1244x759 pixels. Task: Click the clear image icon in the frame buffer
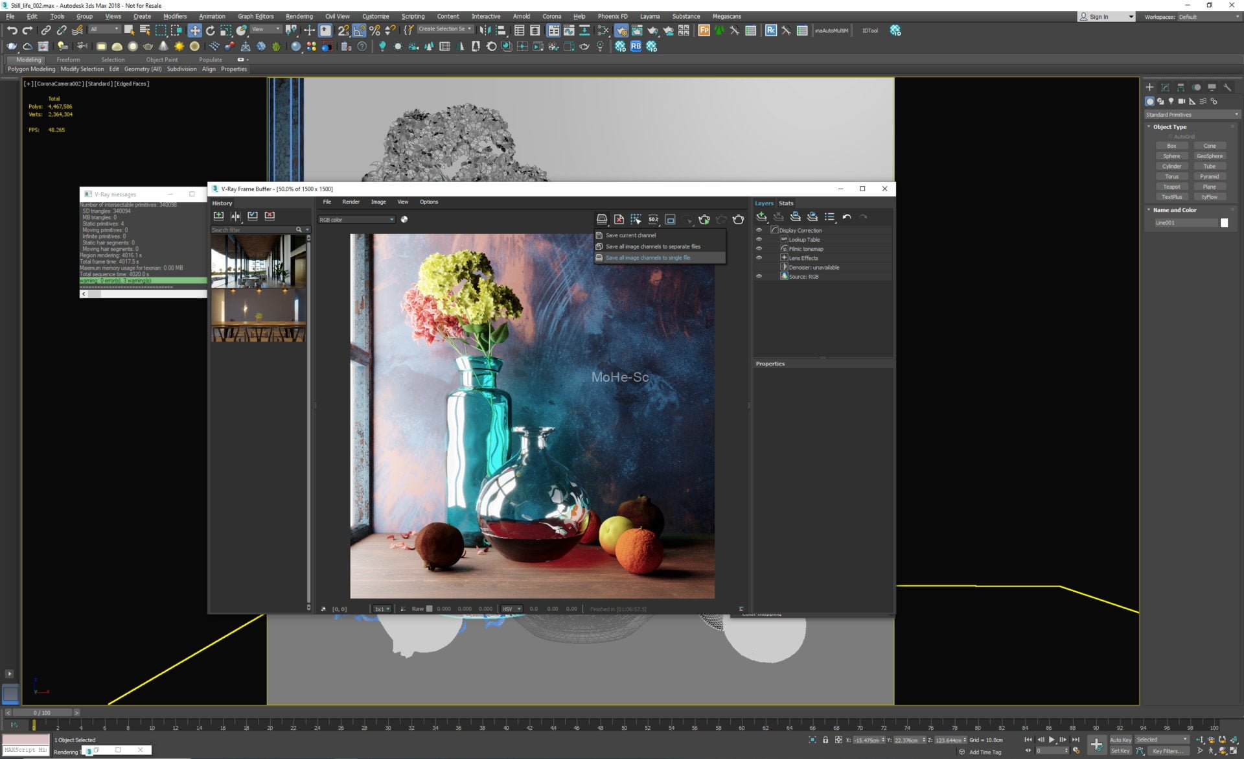coord(619,220)
